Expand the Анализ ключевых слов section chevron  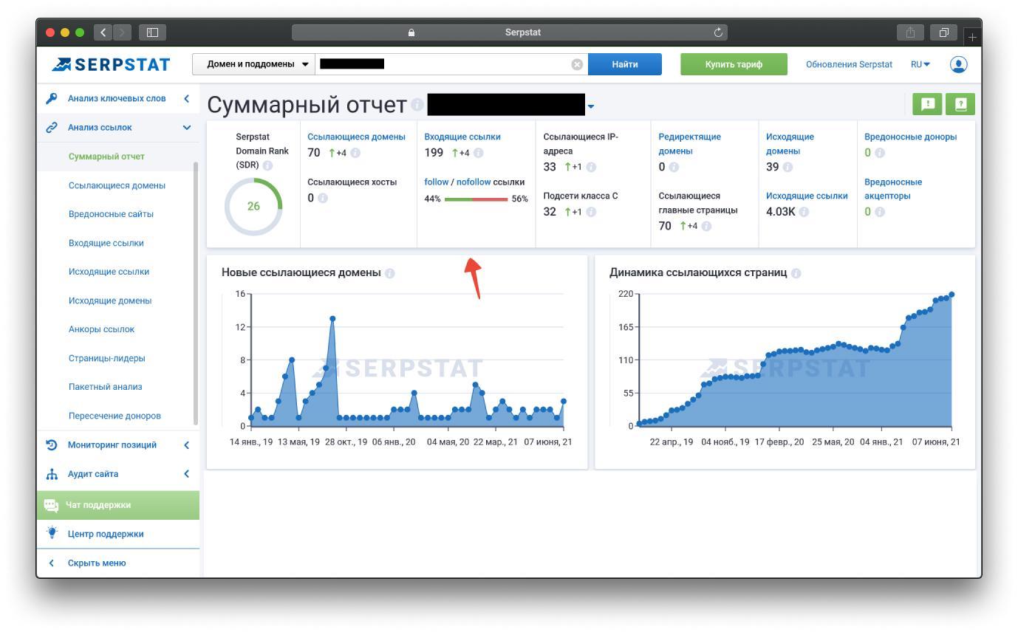pos(186,98)
